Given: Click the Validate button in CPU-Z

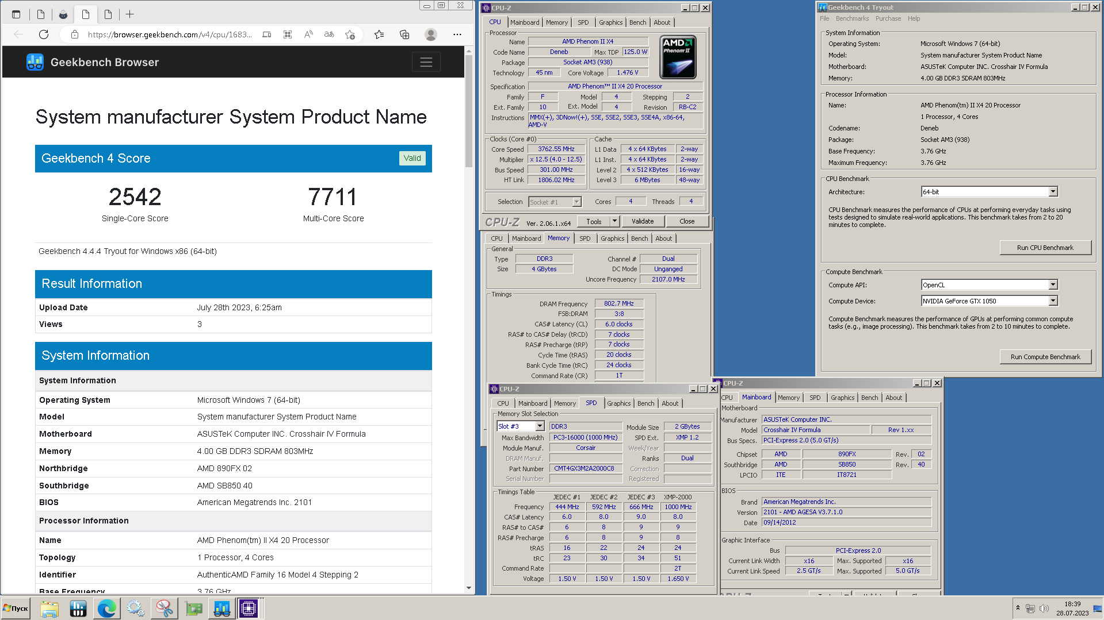Looking at the screenshot, I should tap(643, 221).
